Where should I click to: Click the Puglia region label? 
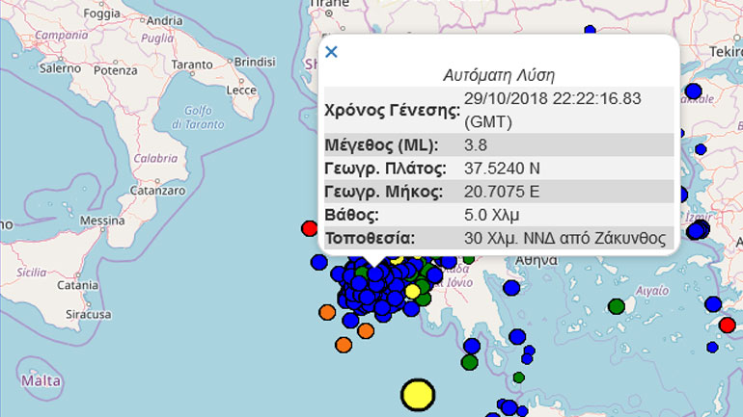[157, 39]
